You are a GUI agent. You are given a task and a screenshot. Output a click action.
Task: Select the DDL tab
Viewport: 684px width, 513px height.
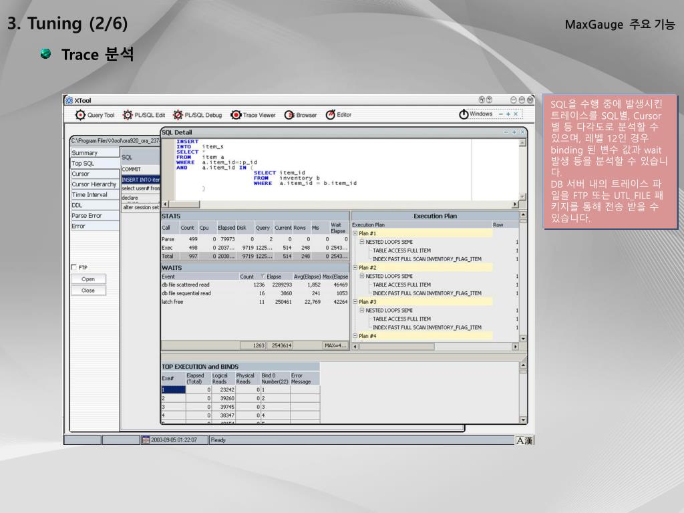point(95,205)
